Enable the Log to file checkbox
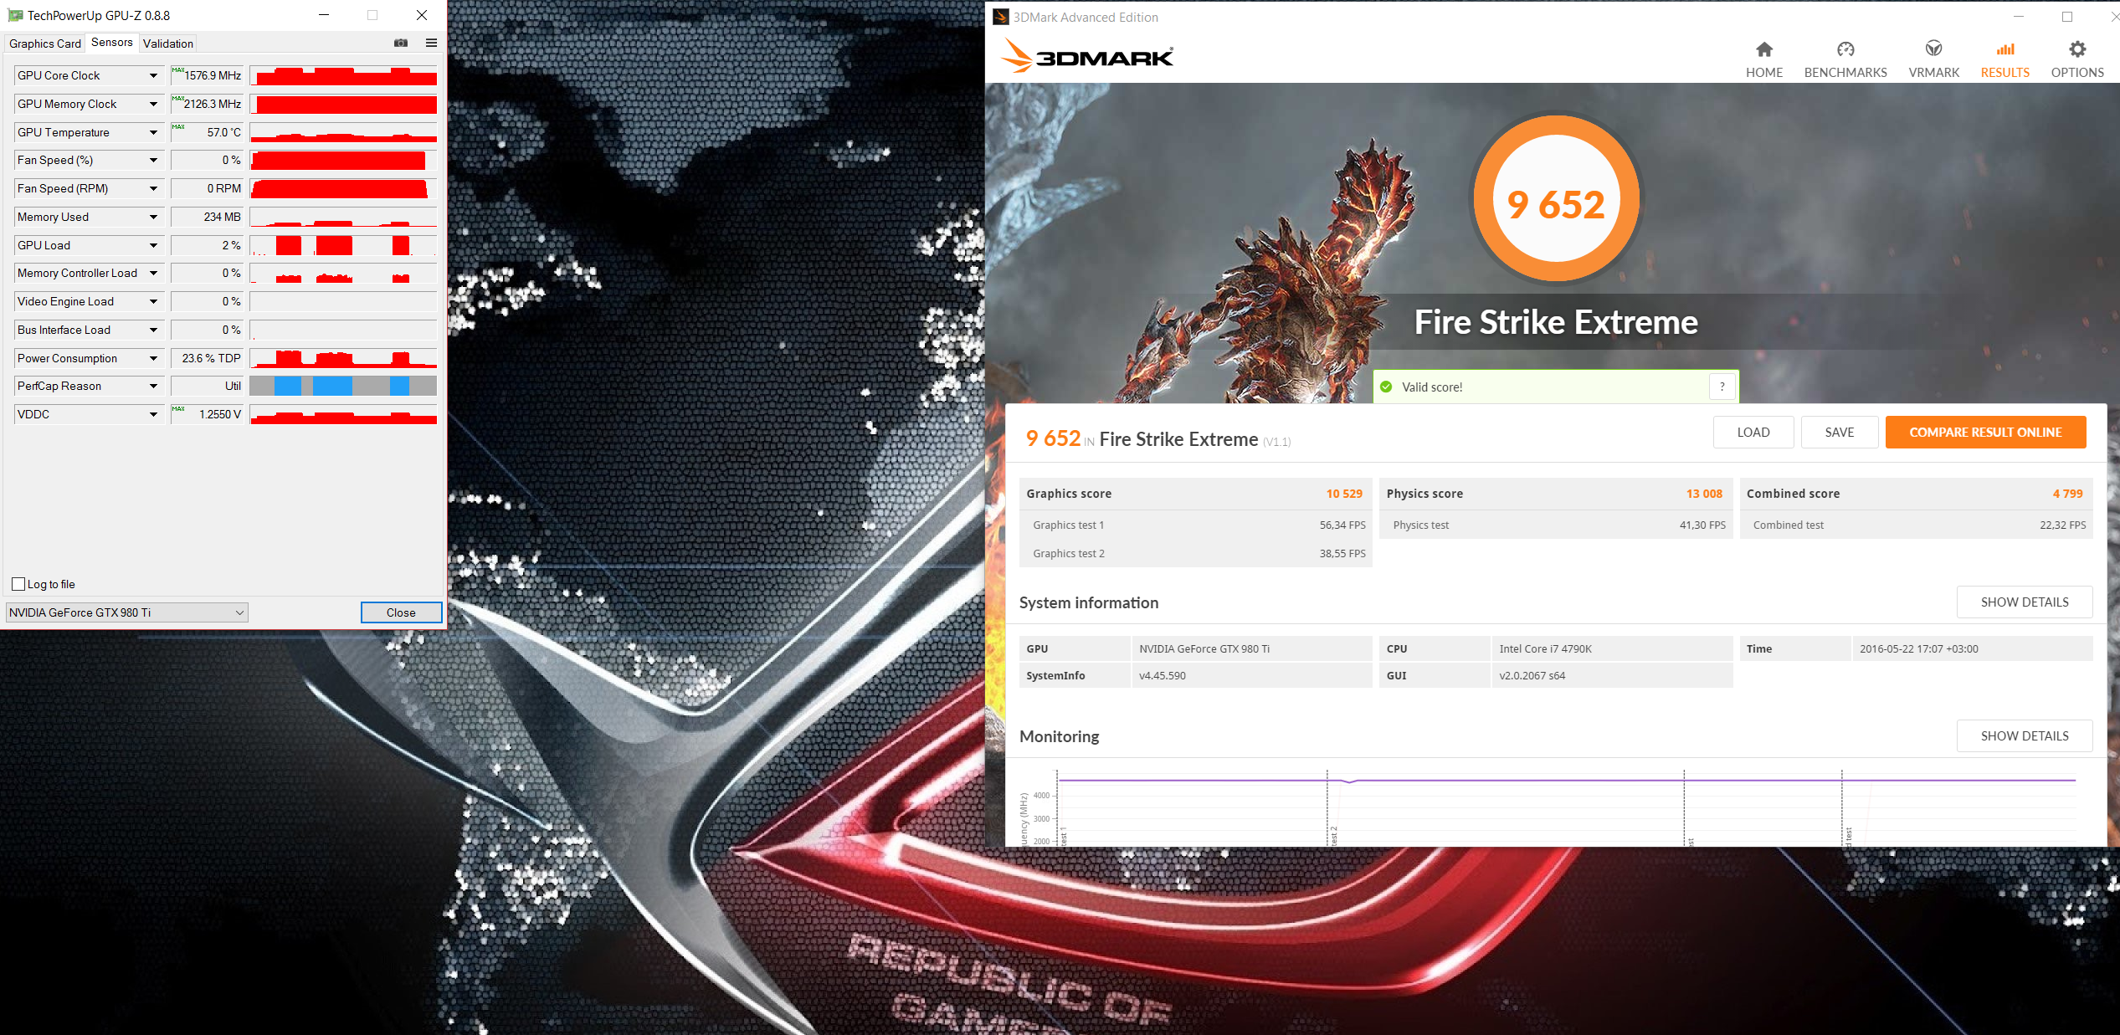The width and height of the screenshot is (2120, 1035). pyautogui.click(x=18, y=584)
